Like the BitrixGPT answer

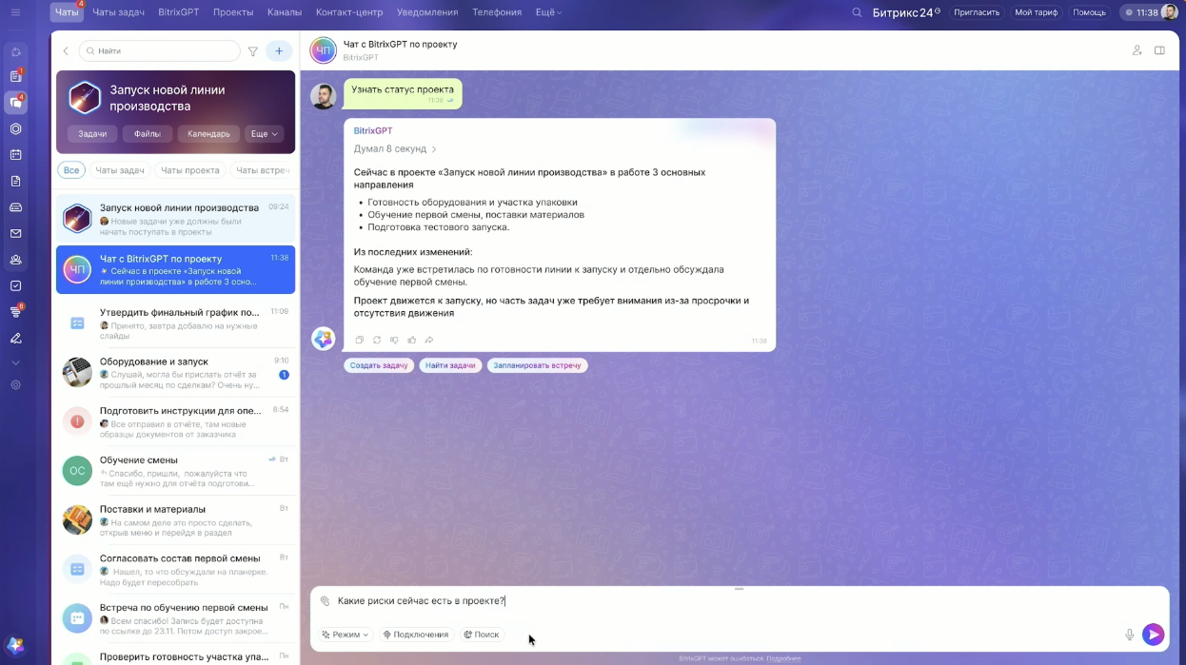(412, 340)
